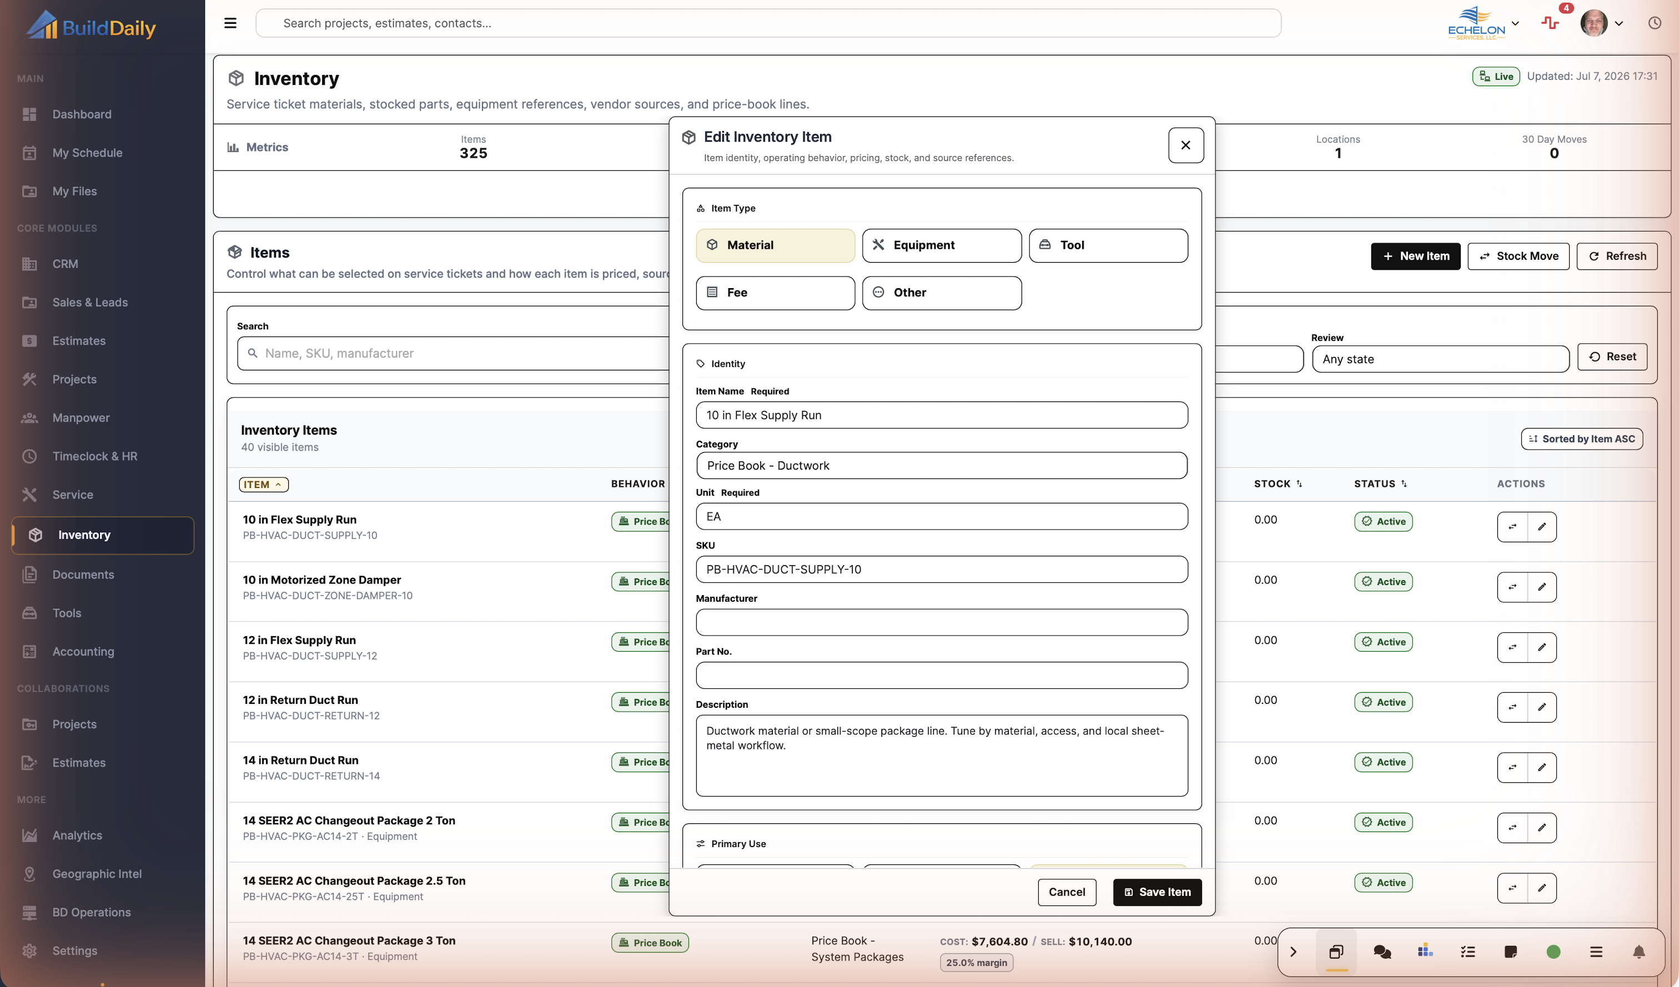Open the Review Any state dropdown
This screenshot has width=1679, height=987.
(x=1440, y=359)
